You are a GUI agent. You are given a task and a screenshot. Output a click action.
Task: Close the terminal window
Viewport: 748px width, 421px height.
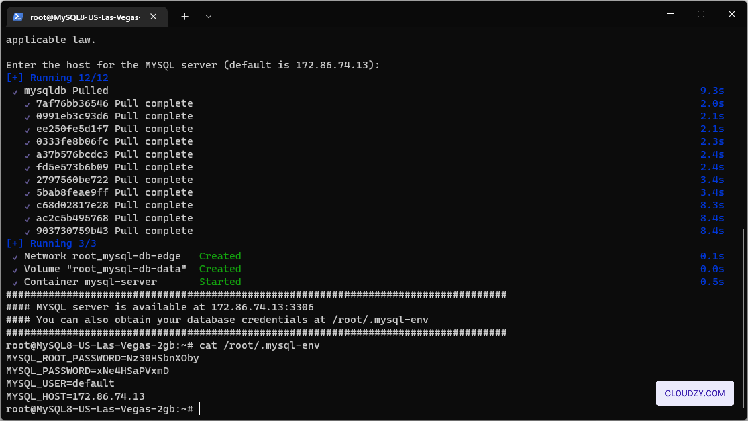(732, 14)
